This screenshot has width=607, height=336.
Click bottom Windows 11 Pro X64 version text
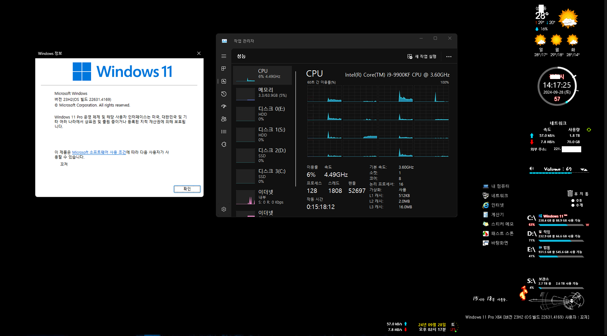(x=527, y=317)
